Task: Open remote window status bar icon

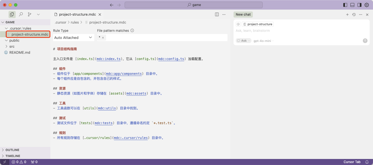Action: pyautogui.click(x=5, y=162)
